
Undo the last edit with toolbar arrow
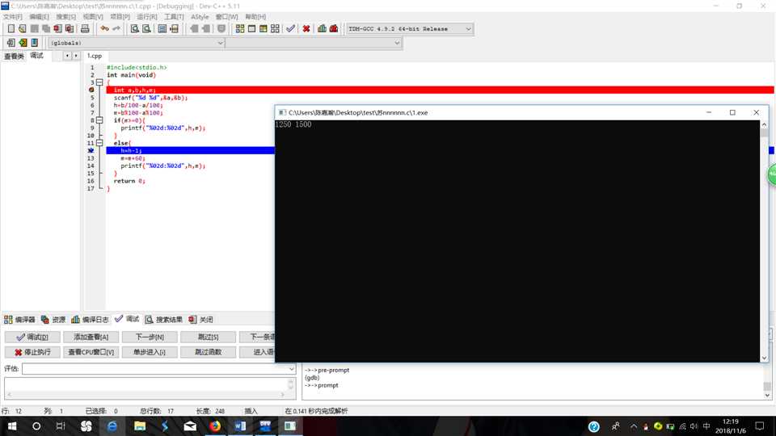(x=104, y=29)
